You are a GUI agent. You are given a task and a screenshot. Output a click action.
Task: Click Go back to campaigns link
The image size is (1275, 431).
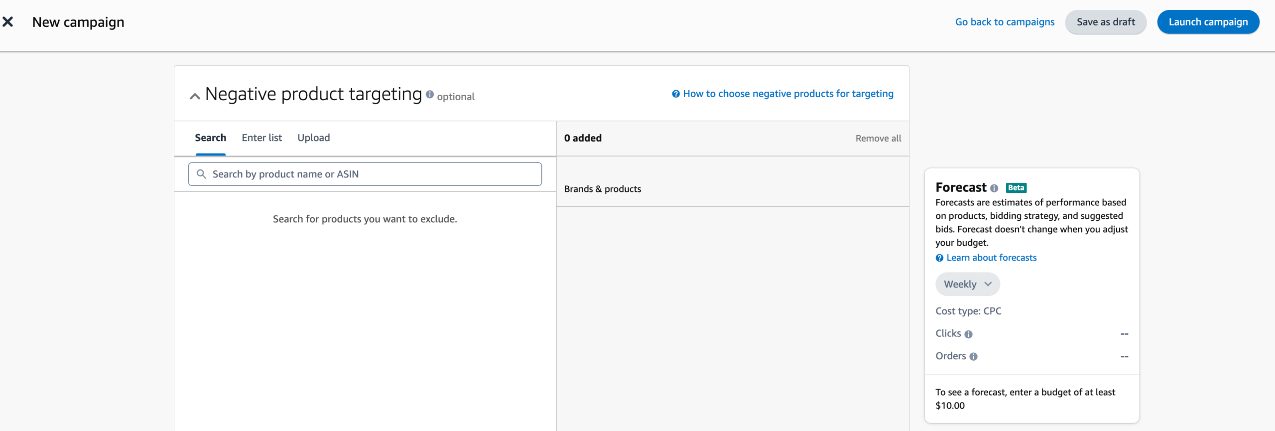[1005, 22]
